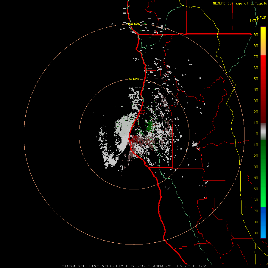The image size is (268, 268).
Task: Click the 70 value on the velocity scale
Action: point(256,57)
